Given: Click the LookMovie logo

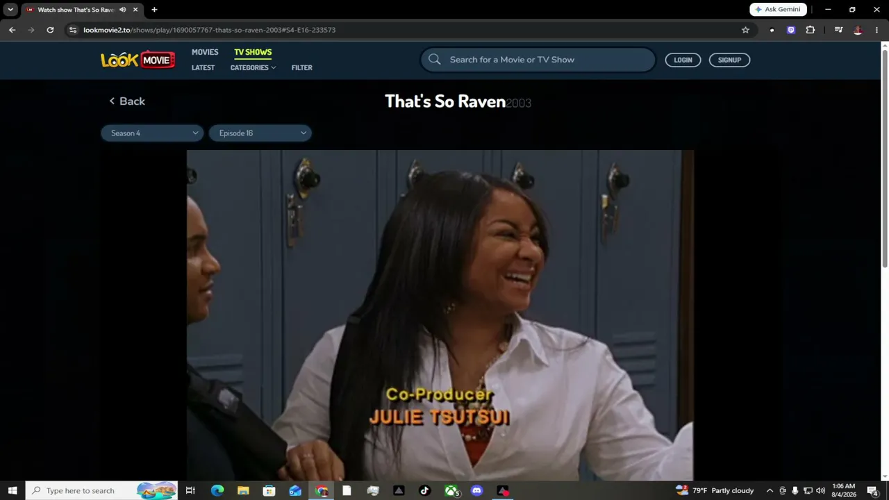Looking at the screenshot, I should tap(138, 60).
